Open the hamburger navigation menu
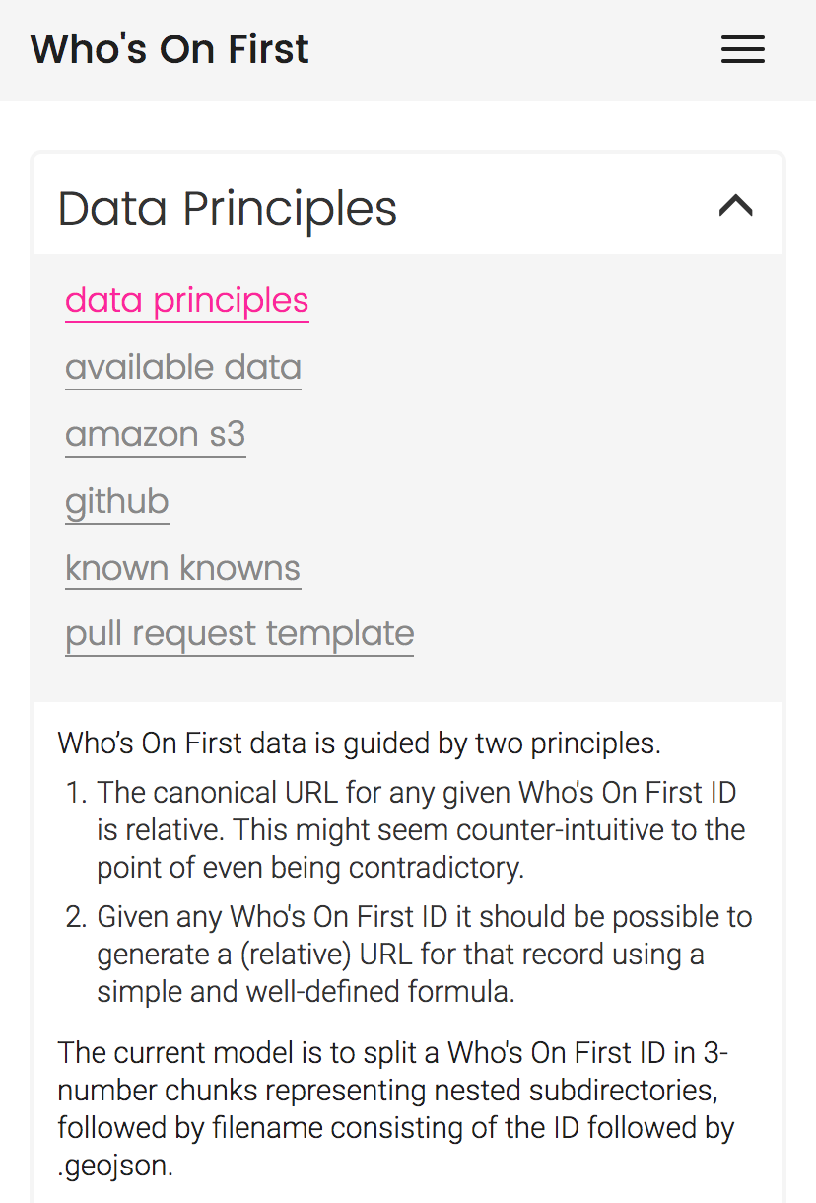The height and width of the screenshot is (1203, 816). click(x=742, y=49)
